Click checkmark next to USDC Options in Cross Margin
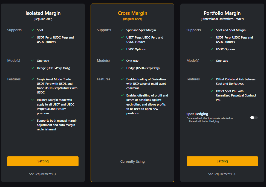This screenshot has height=187, width=266. (x=122, y=49)
